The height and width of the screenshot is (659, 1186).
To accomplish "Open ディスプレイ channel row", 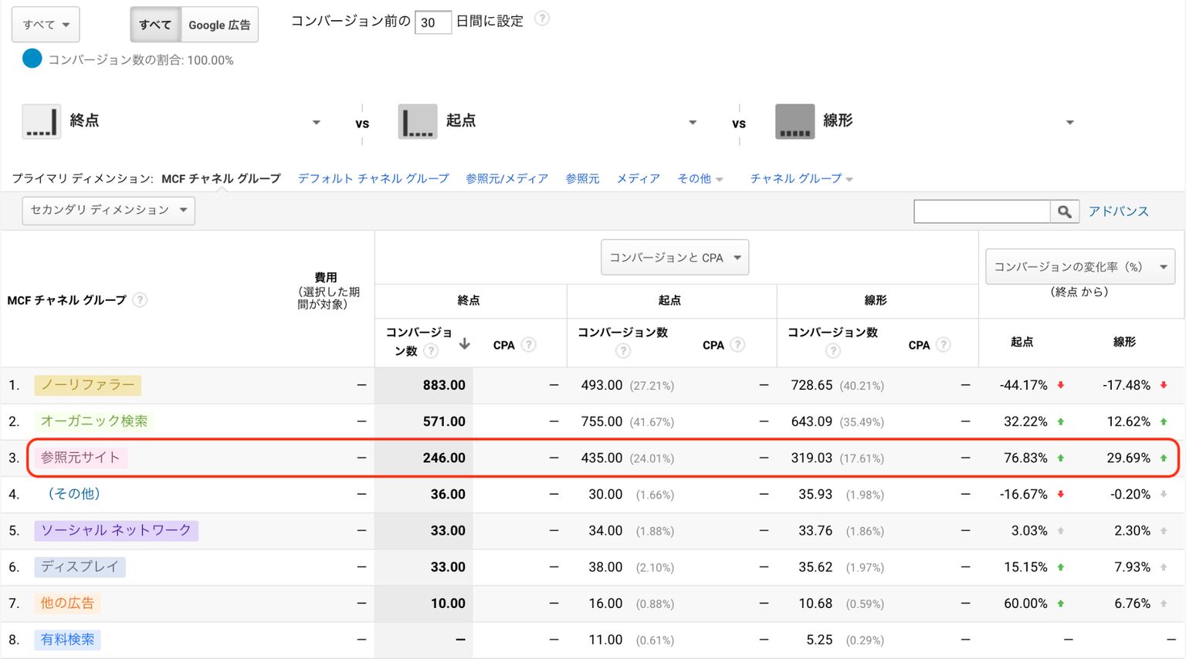I will coord(80,567).
